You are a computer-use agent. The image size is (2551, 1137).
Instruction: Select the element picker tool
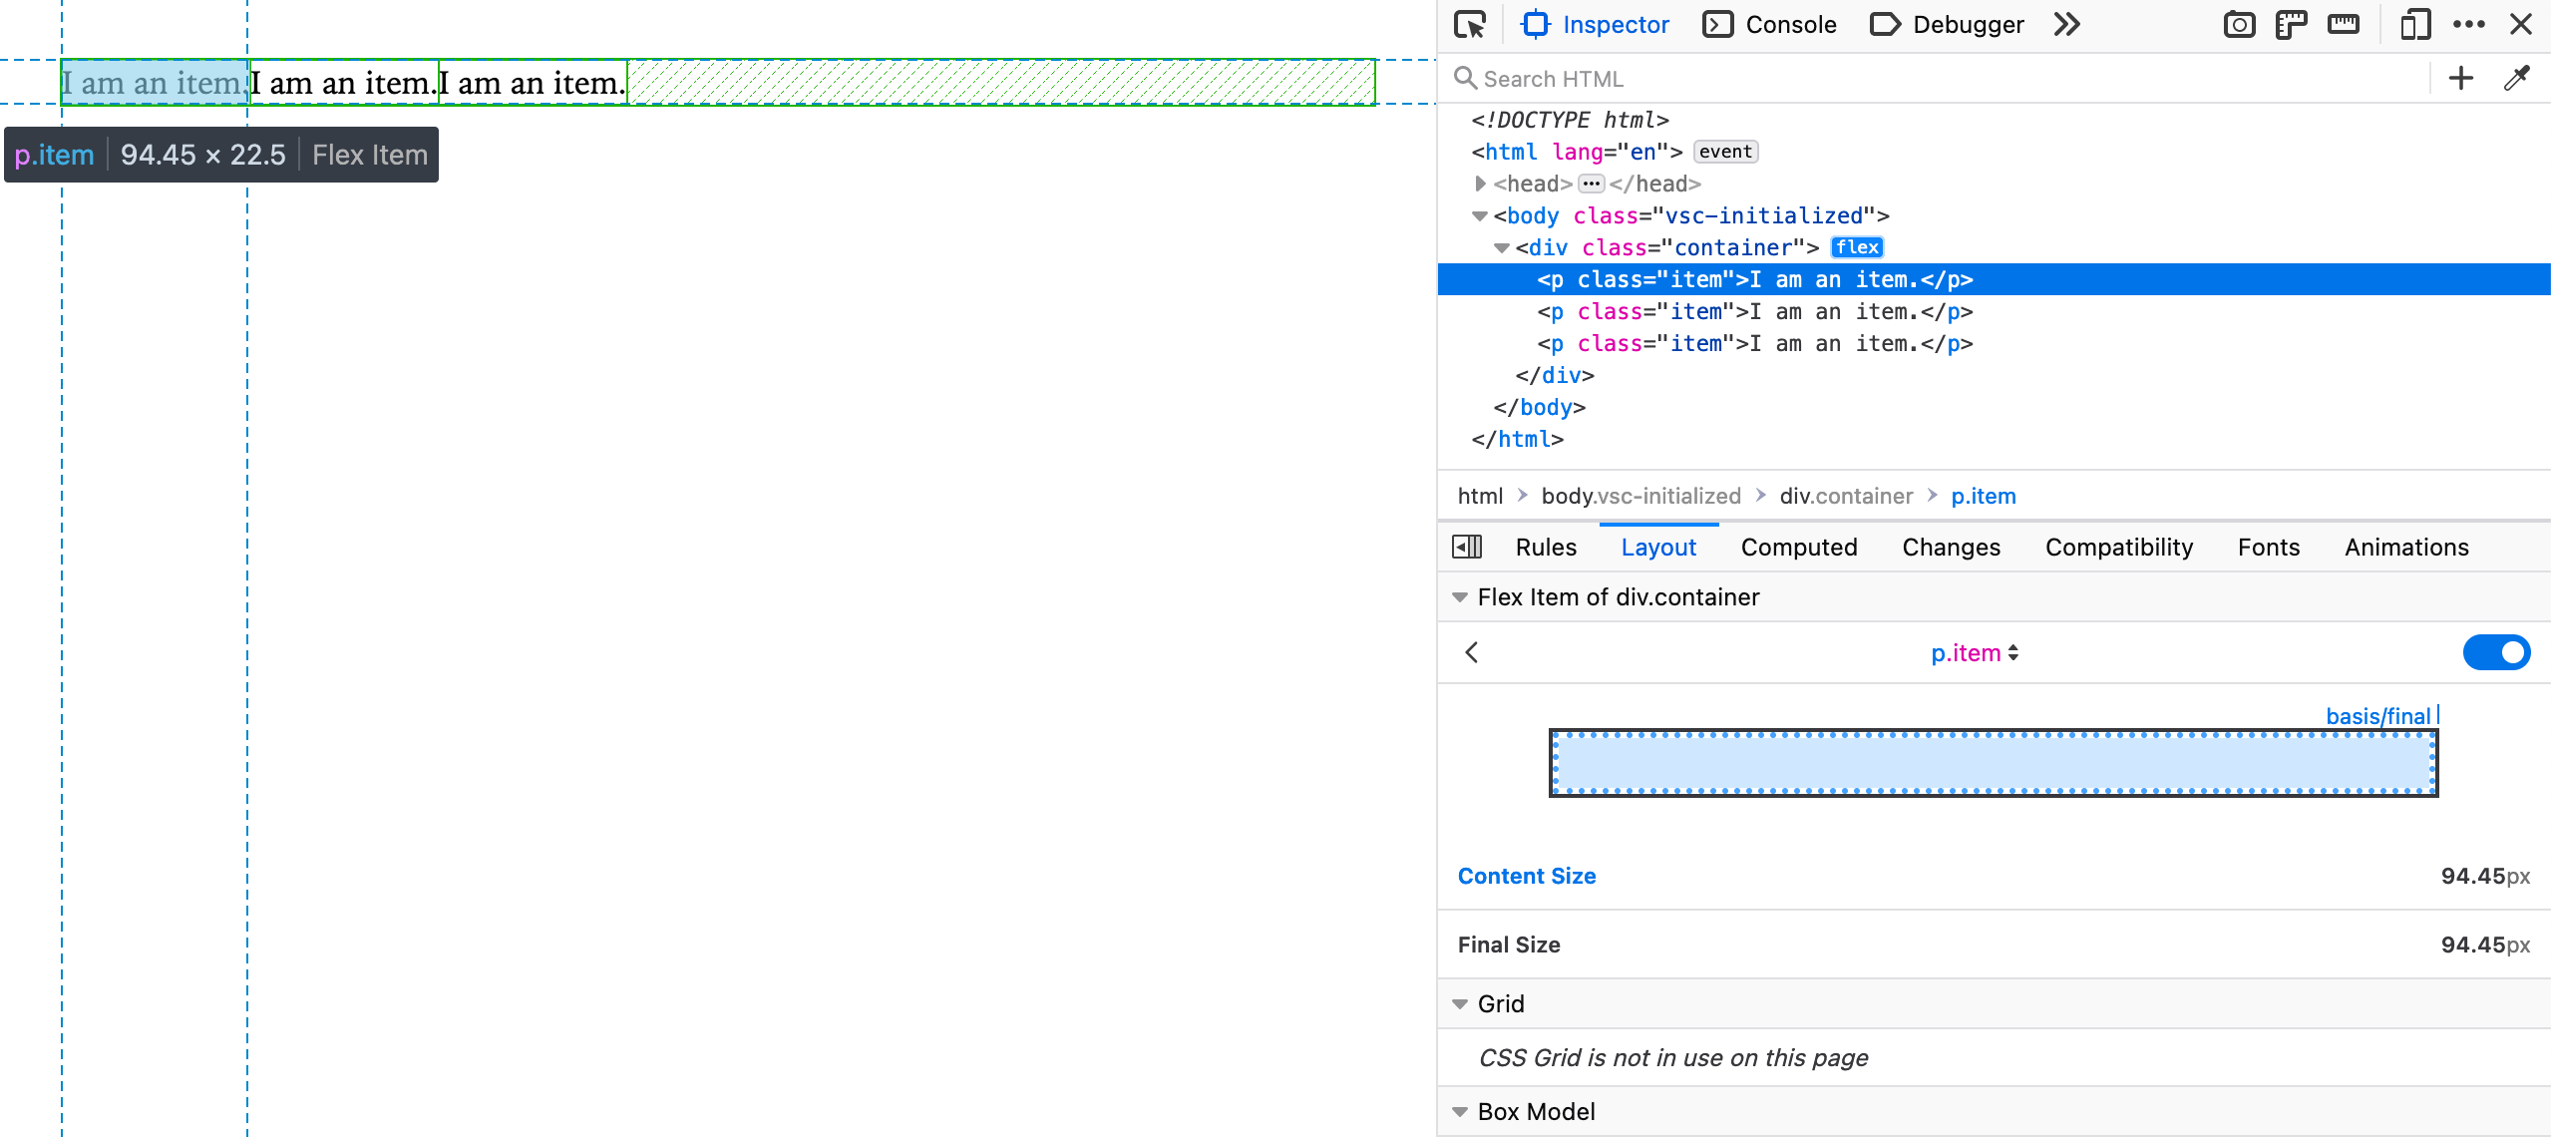tap(1469, 24)
